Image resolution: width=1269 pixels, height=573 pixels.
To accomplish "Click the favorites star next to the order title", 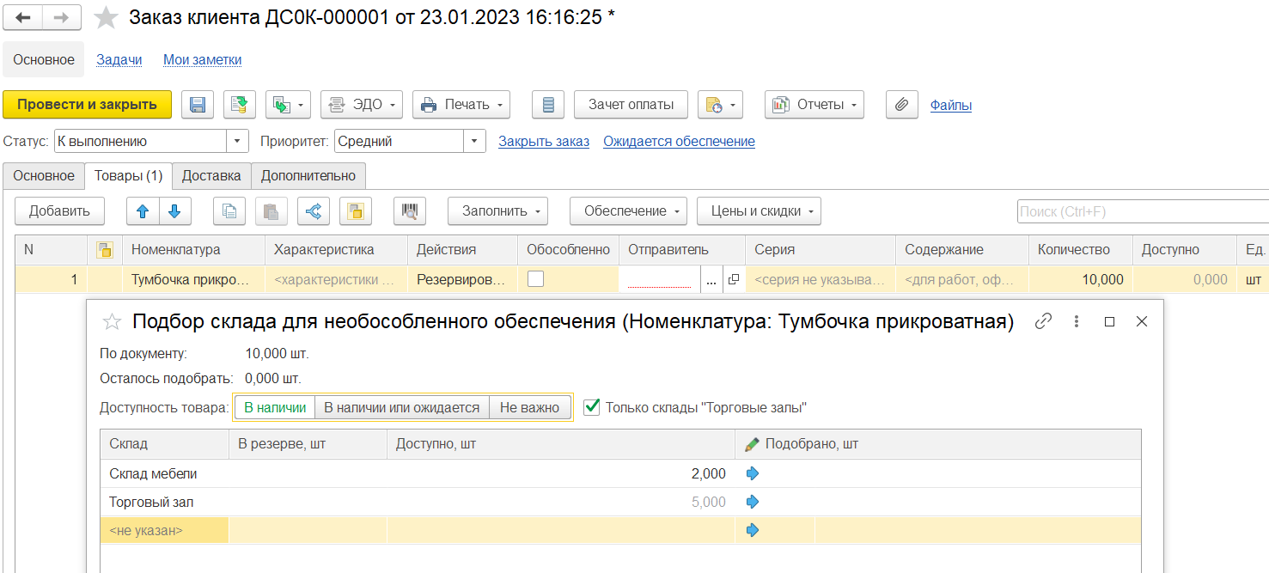I will click(106, 18).
